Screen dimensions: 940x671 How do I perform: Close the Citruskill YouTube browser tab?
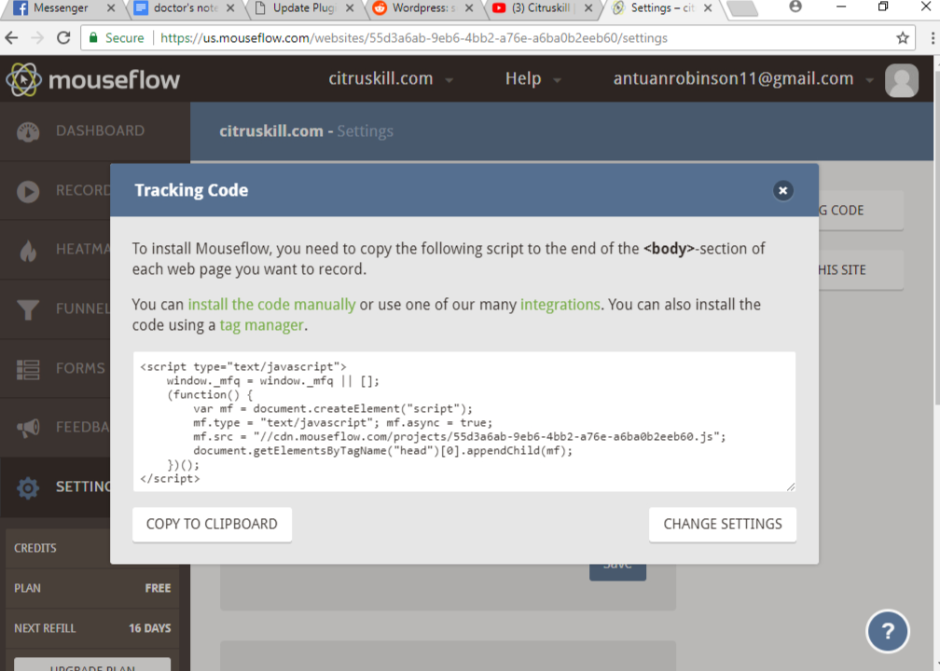click(x=588, y=8)
